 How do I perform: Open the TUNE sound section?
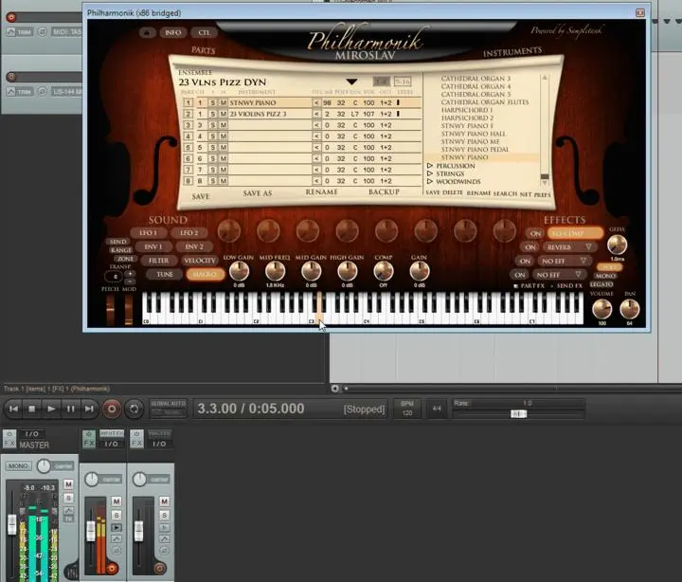coord(165,274)
